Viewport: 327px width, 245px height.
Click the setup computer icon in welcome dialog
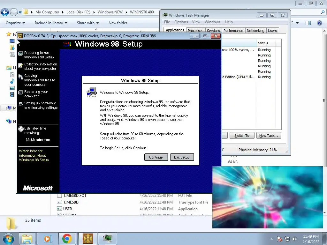(x=92, y=92)
